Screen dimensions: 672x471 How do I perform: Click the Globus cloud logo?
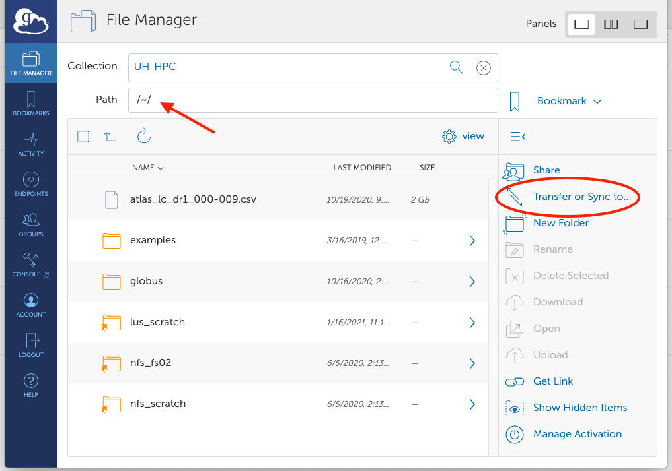[x=31, y=21]
